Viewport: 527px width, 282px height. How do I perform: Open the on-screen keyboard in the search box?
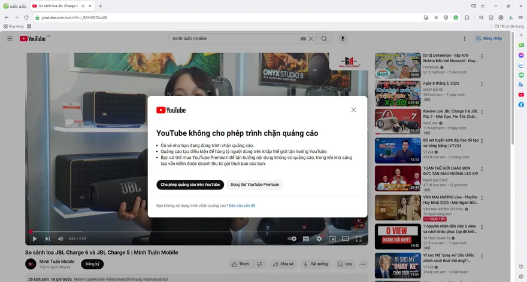(303, 39)
